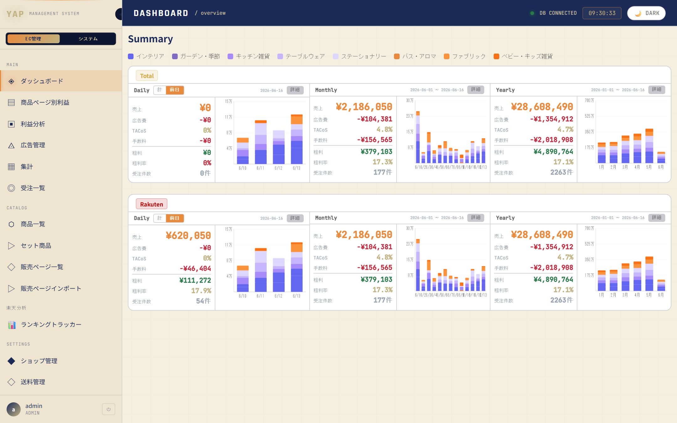Select the 利益分析 square icon
This screenshot has height=423, width=677.
[11, 124]
